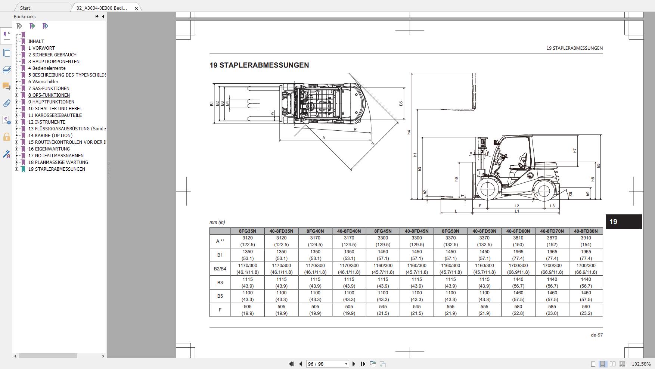Click the 102.58% zoom level display
The height and width of the screenshot is (369, 655).
641,364
